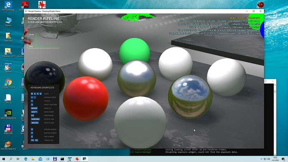Click the green sphere in the viewport
Viewport: 288px width, 162px height.
(134, 50)
